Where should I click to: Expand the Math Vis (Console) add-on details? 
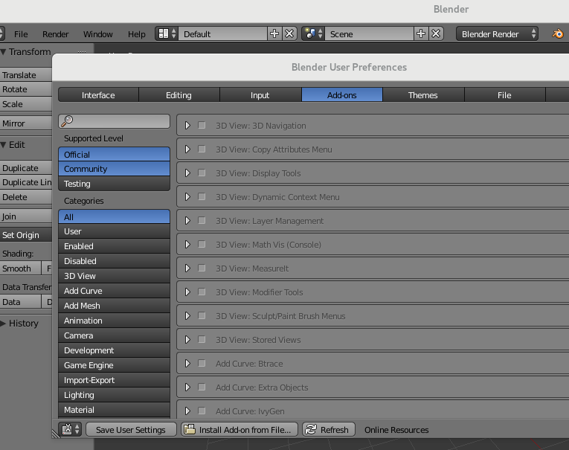(187, 244)
